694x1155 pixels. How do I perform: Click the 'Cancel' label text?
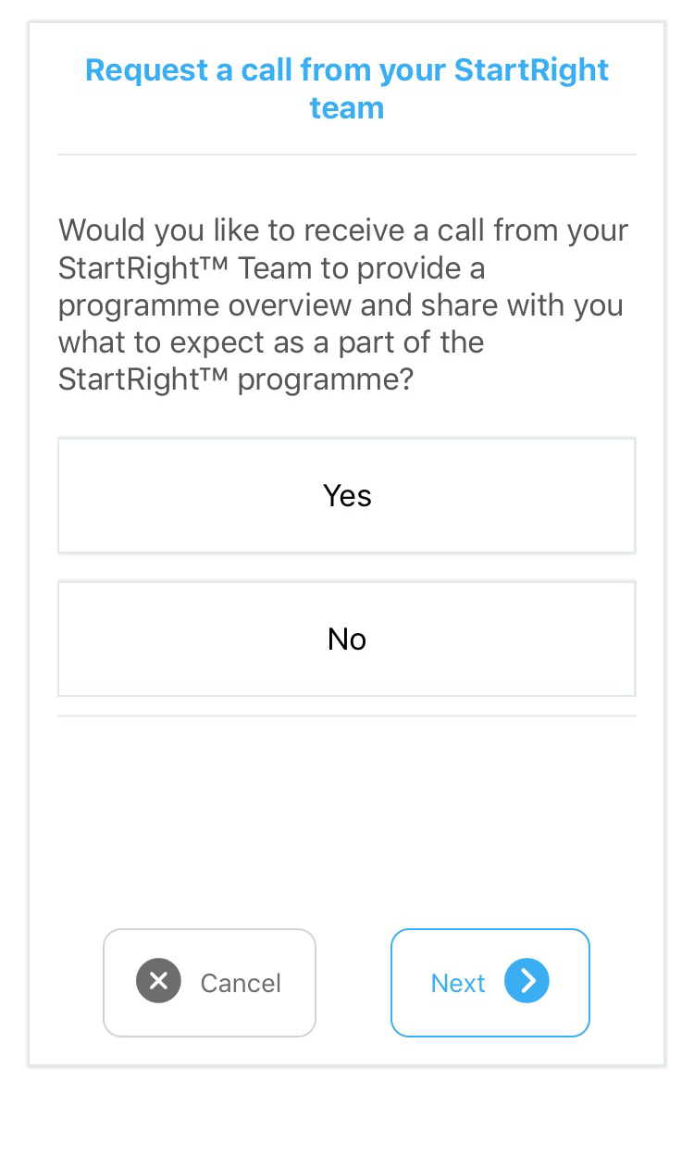(241, 983)
